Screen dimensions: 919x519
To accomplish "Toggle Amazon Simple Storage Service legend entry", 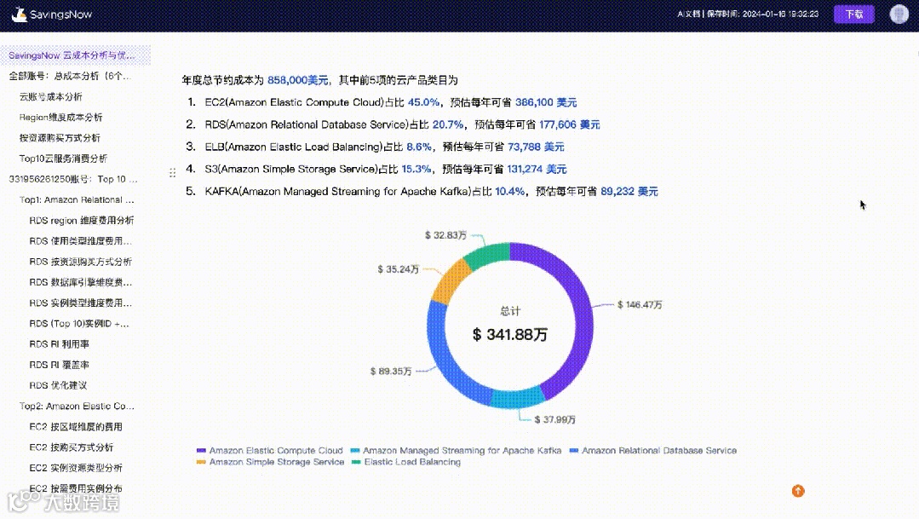I will 270,462.
